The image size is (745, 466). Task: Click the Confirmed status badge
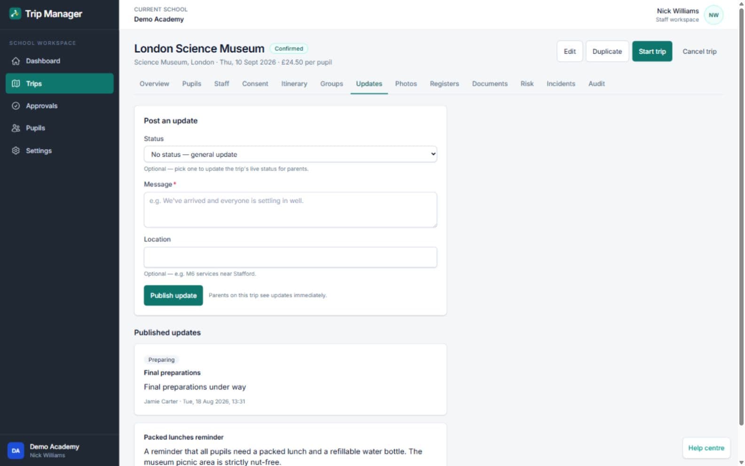(x=289, y=48)
